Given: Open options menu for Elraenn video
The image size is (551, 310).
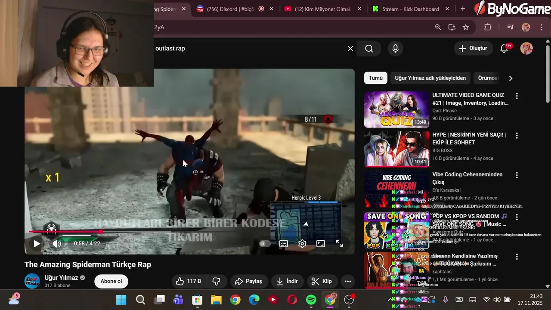Looking at the screenshot, I should tap(517, 257).
